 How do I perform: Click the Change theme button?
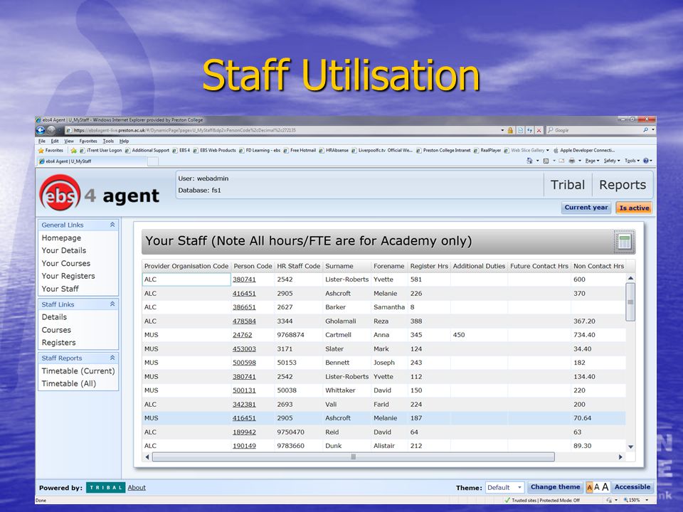click(x=556, y=487)
